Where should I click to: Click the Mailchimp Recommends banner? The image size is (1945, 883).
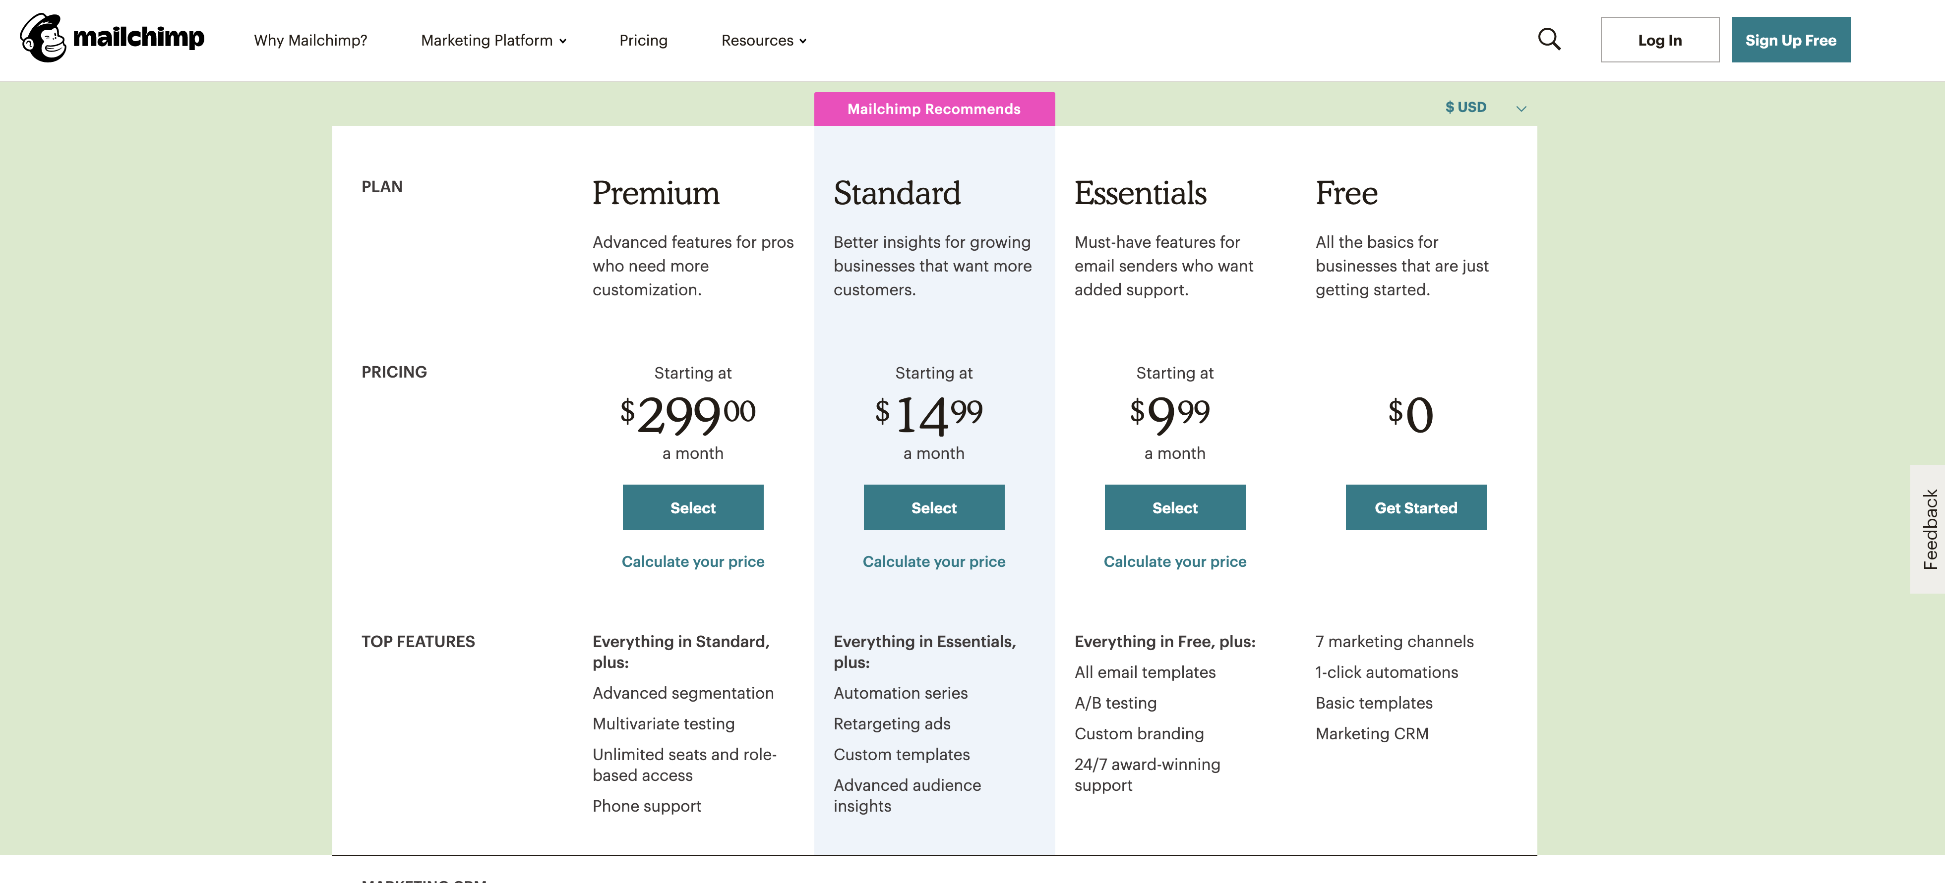[933, 110]
